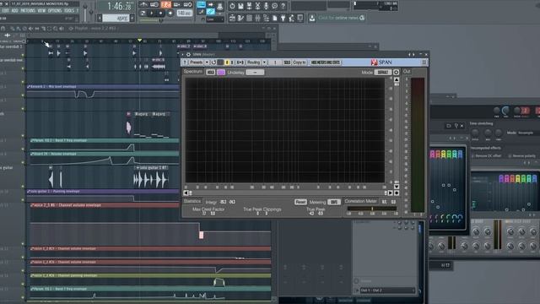Disable the orange recording countdown icon
Viewport: 540px width, 304px height.
(165, 5)
